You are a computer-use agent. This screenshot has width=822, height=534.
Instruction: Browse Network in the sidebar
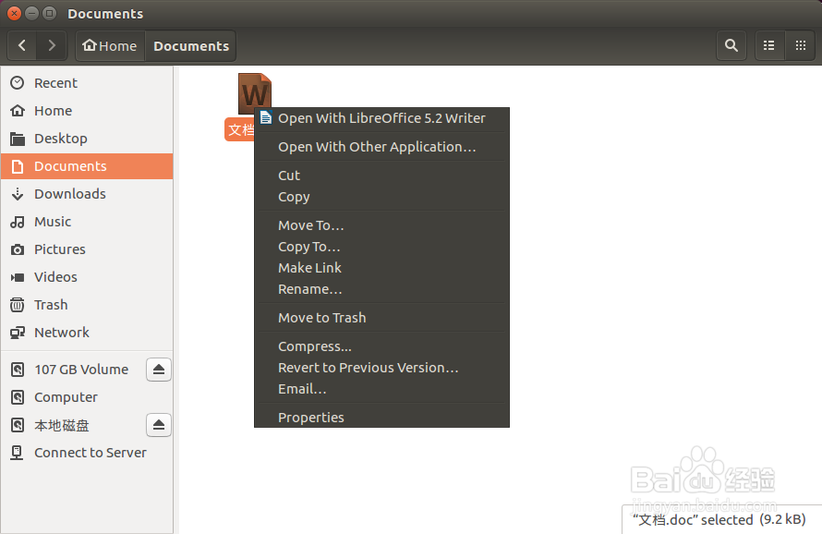tap(87, 333)
